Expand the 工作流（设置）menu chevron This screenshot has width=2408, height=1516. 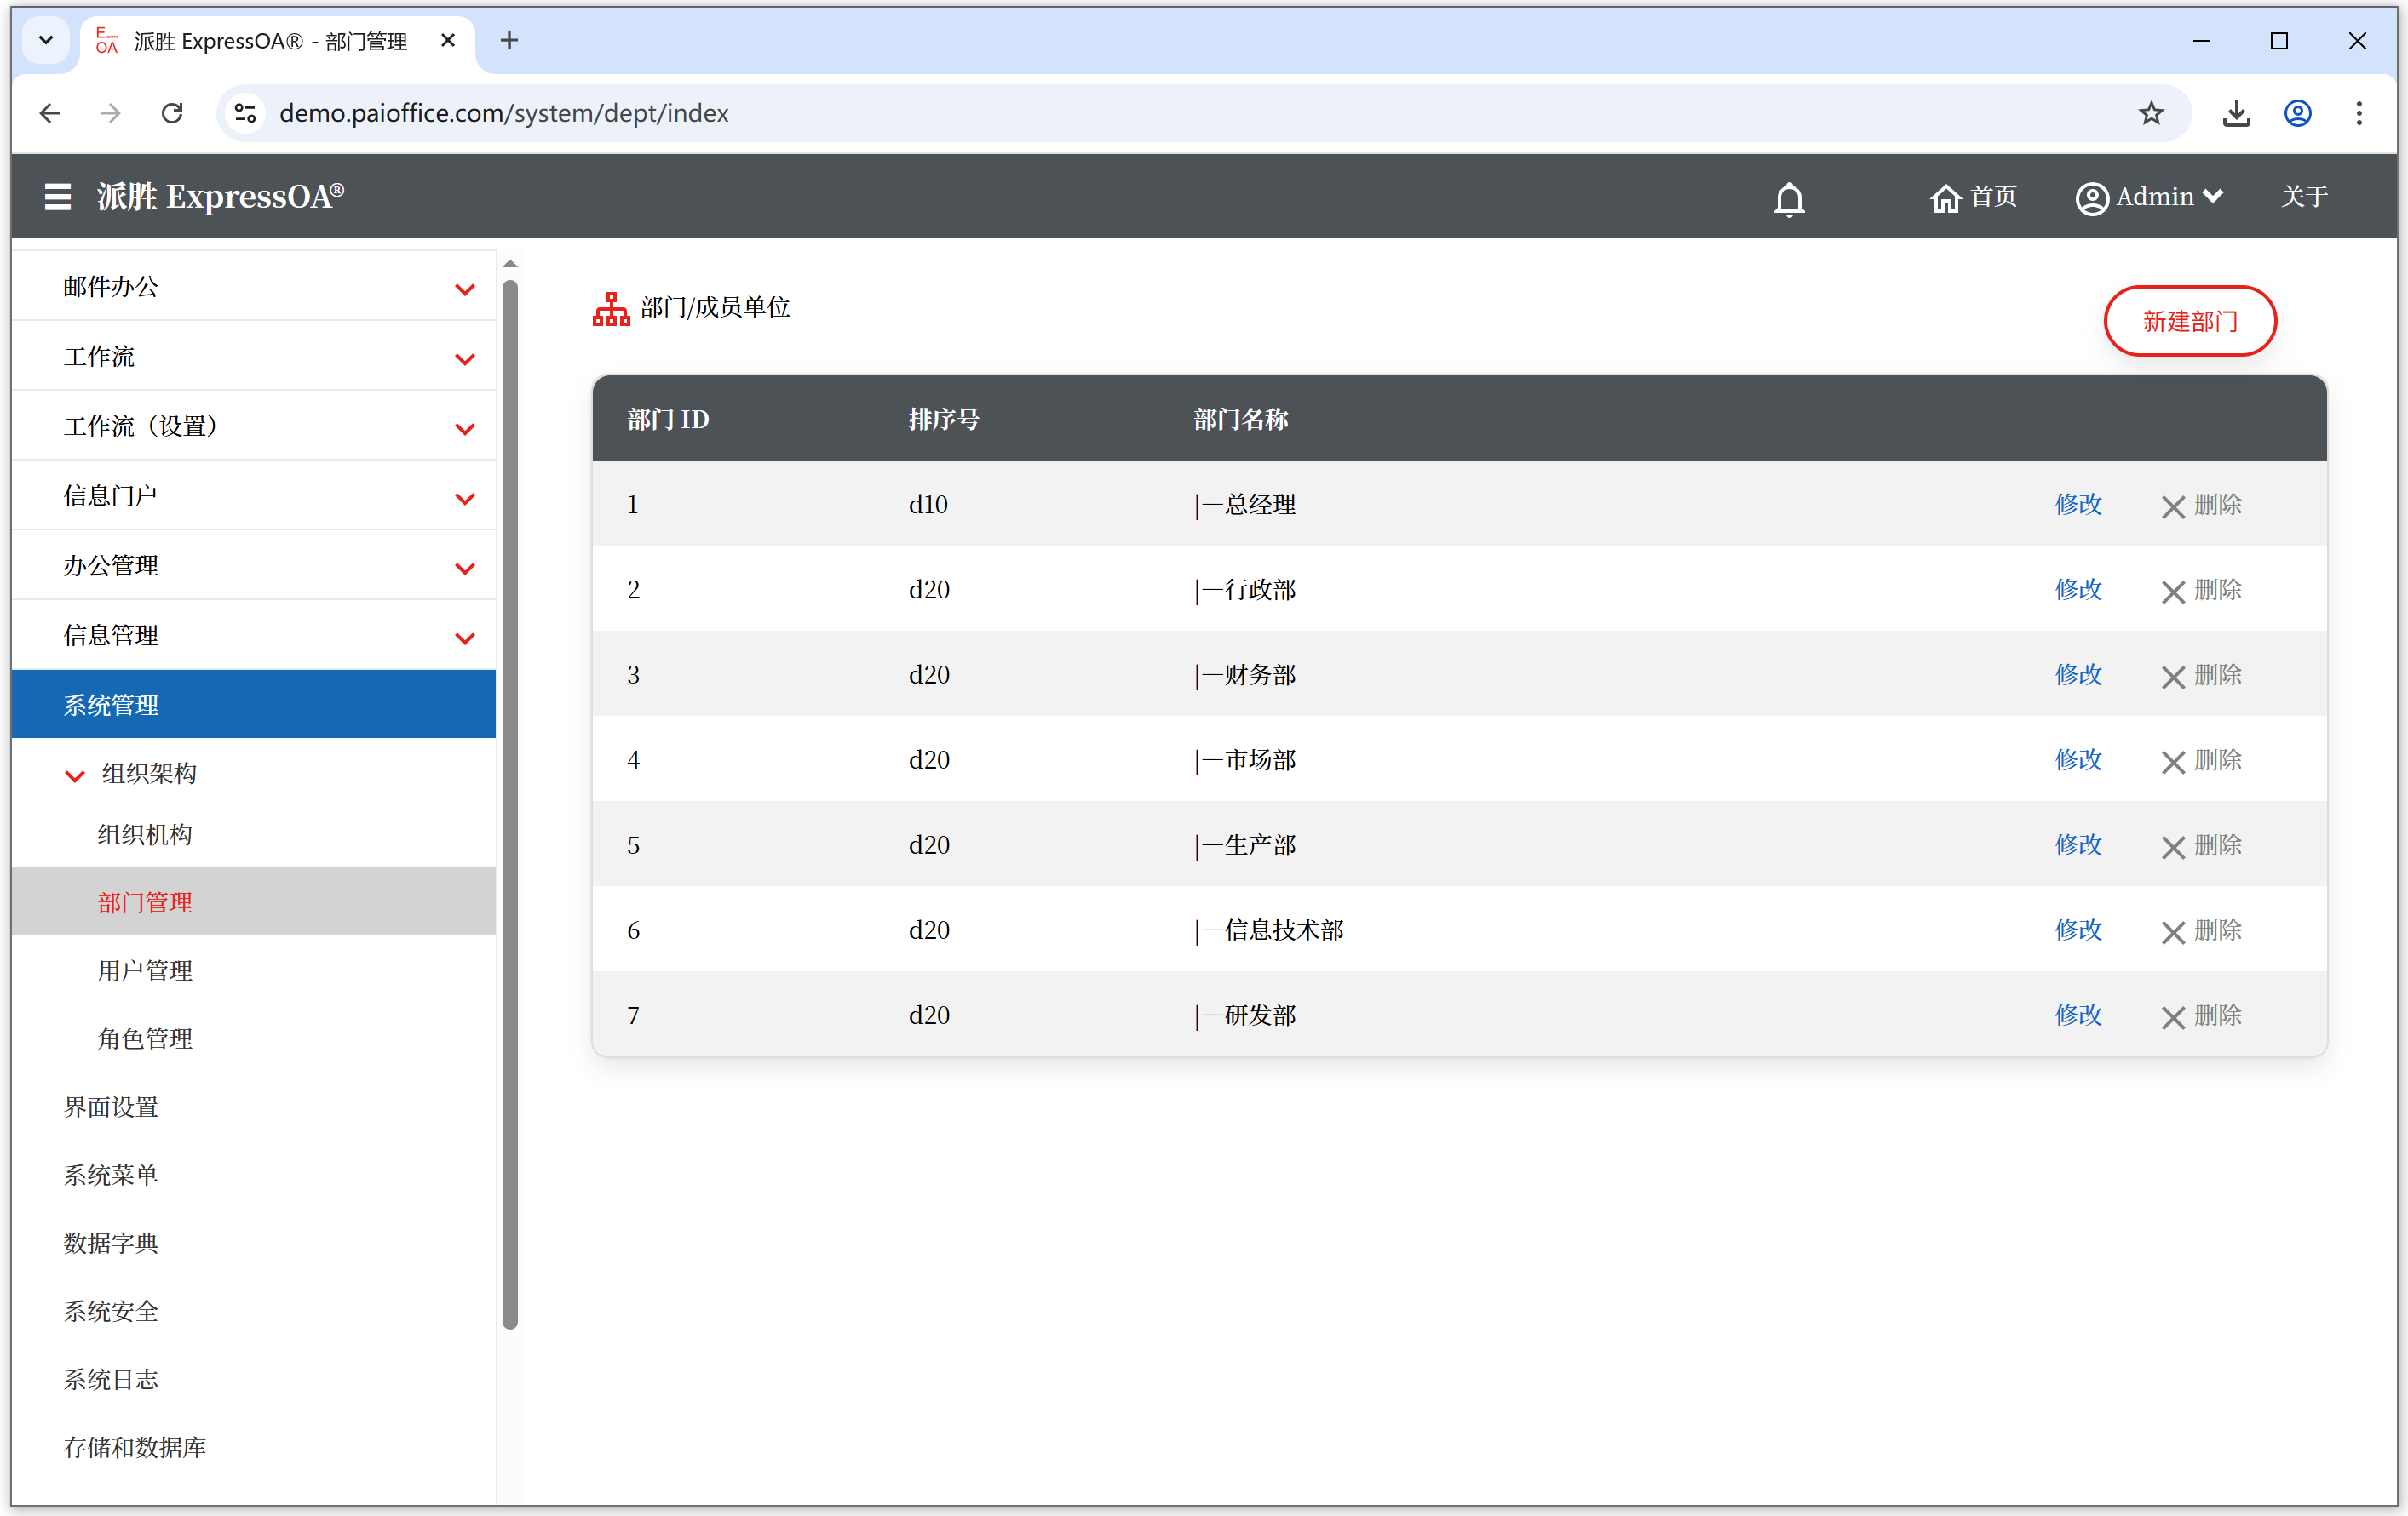464,429
